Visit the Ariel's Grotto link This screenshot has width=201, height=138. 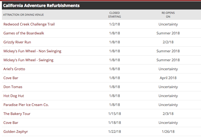[14, 69]
